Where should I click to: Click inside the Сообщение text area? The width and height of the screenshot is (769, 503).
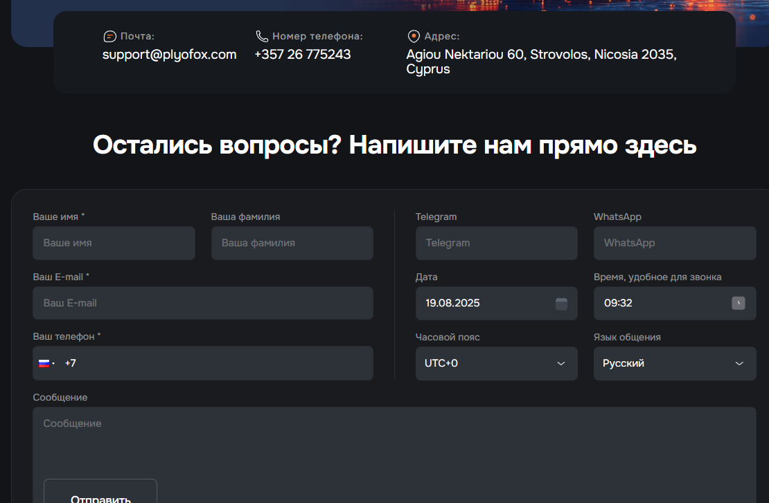click(394, 443)
